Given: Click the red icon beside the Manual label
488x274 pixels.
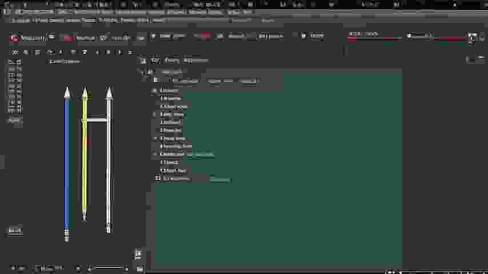Looking at the screenshot, I should [67, 38].
